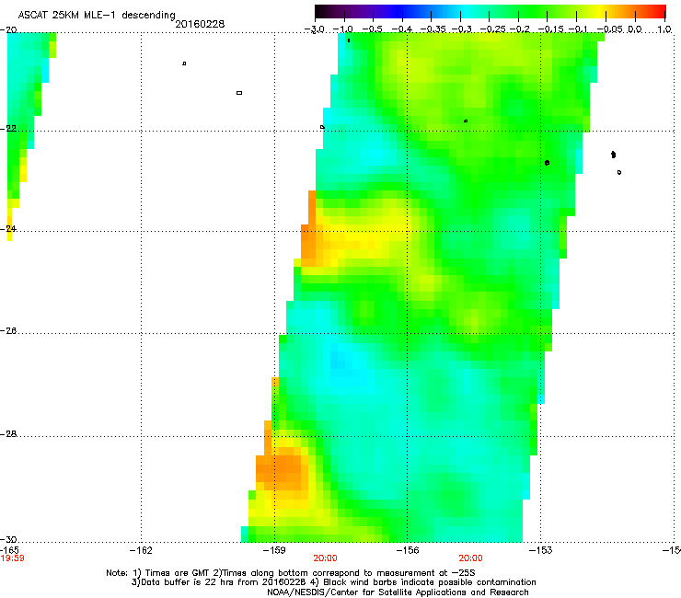Screen dimensions: 681x598
Task: Click the NOAA/NESDIS credit line
Action: click(x=398, y=592)
